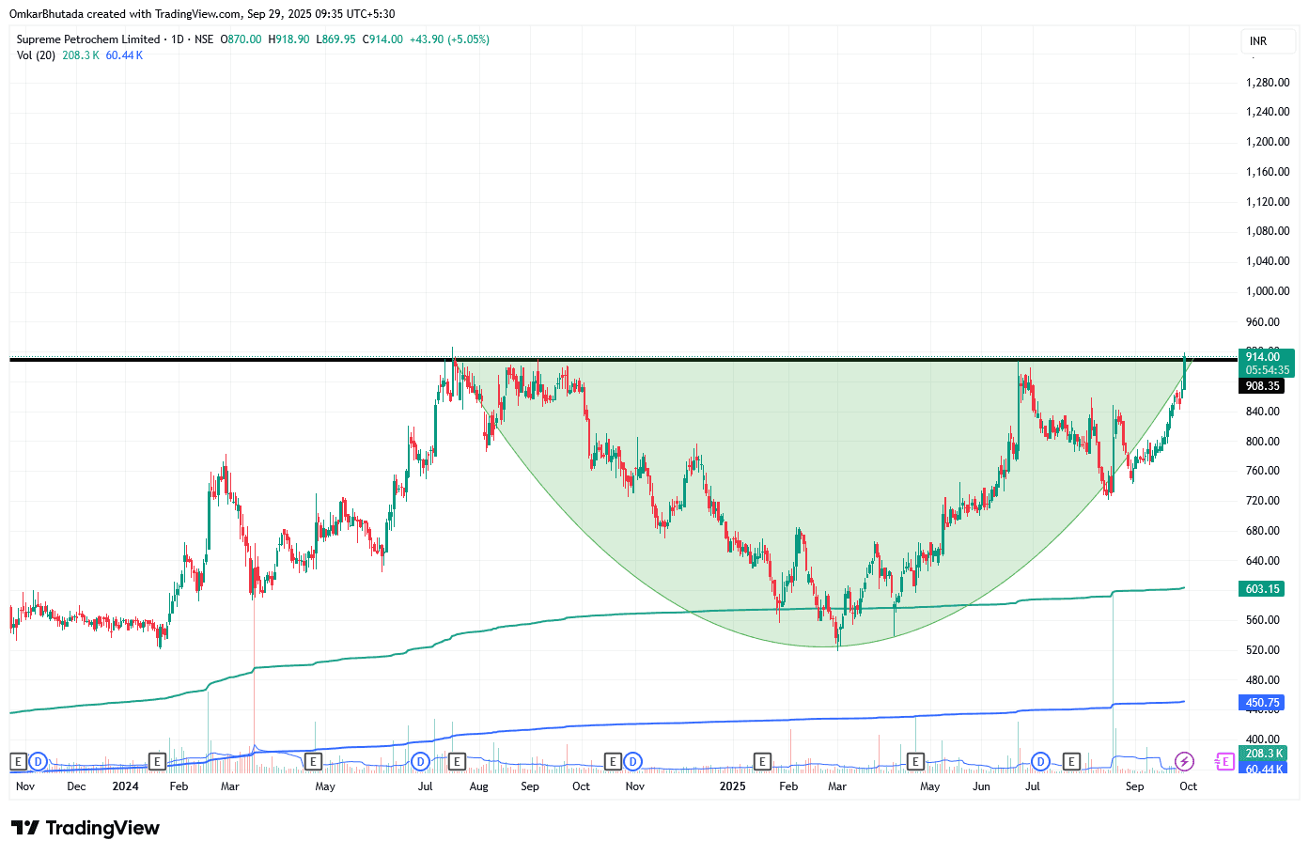Click the purple lightning bolt icon
Screen dimensions: 1309x856
pos(1185,761)
